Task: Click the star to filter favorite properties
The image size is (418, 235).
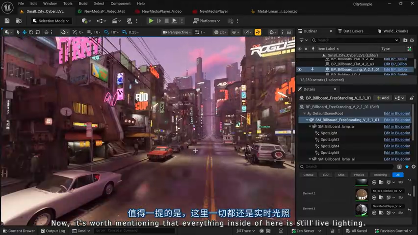Action: pos(407,166)
